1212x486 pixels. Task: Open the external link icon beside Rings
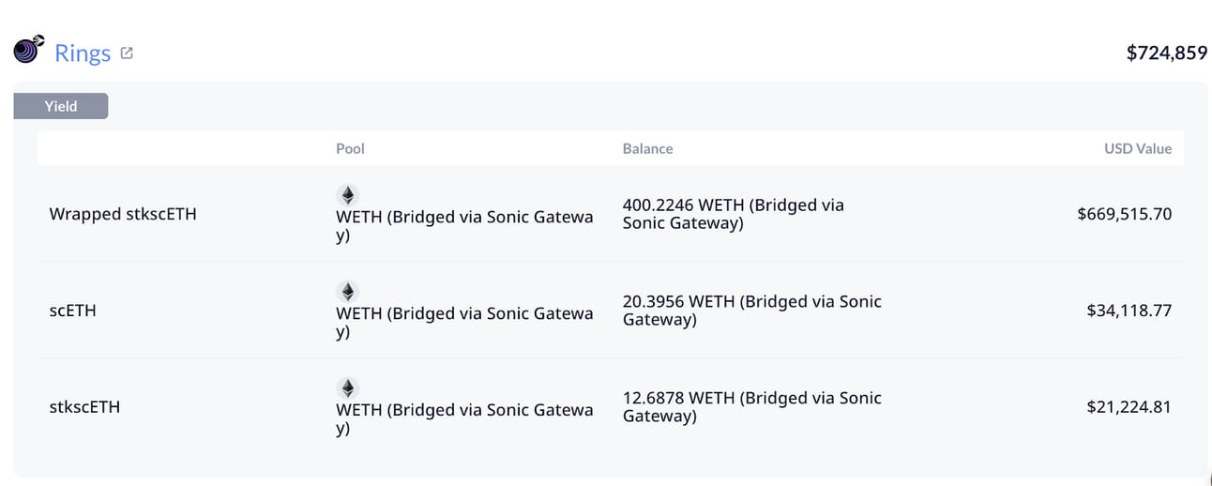point(127,53)
